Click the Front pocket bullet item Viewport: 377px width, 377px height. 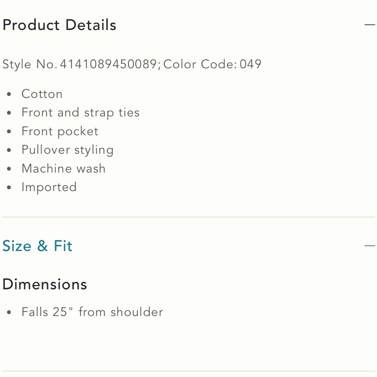[x=60, y=131]
